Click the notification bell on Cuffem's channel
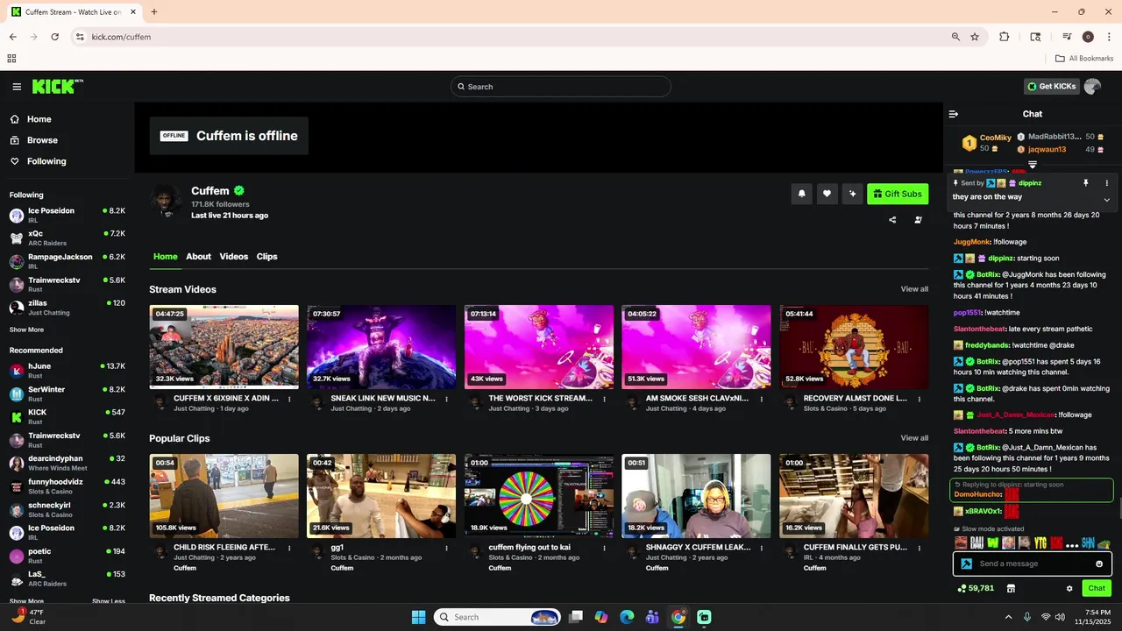 801,194
